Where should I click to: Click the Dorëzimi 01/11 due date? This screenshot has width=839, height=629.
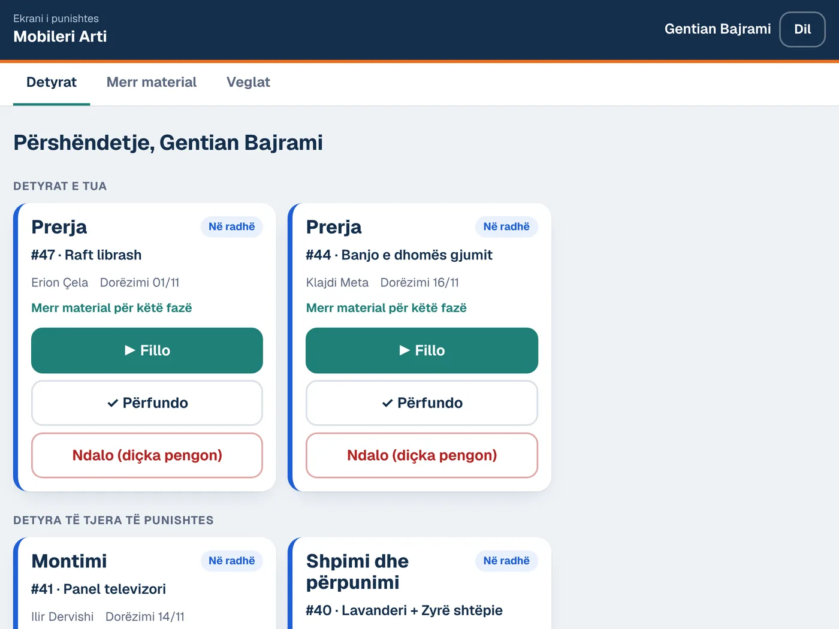click(x=140, y=283)
